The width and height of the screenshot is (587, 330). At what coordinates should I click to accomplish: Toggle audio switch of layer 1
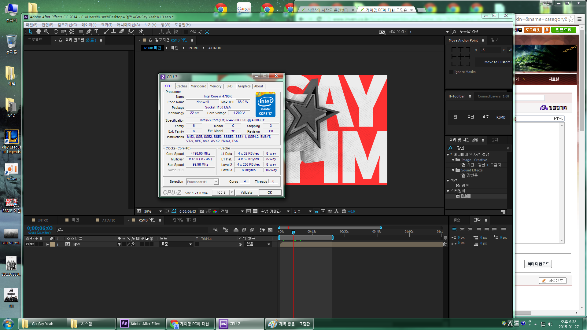32,244
